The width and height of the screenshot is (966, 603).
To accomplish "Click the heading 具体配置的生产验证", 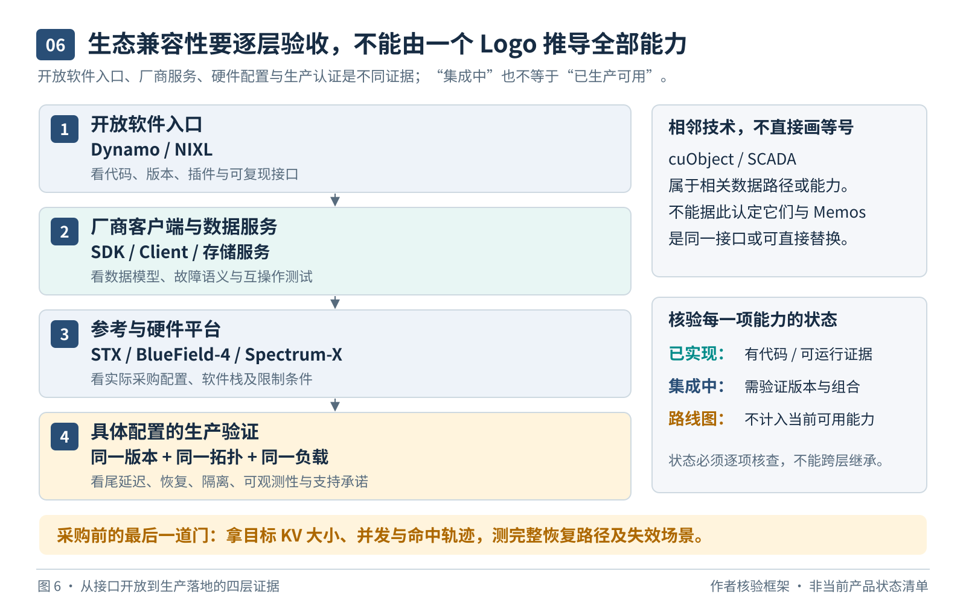I will coord(174,432).
